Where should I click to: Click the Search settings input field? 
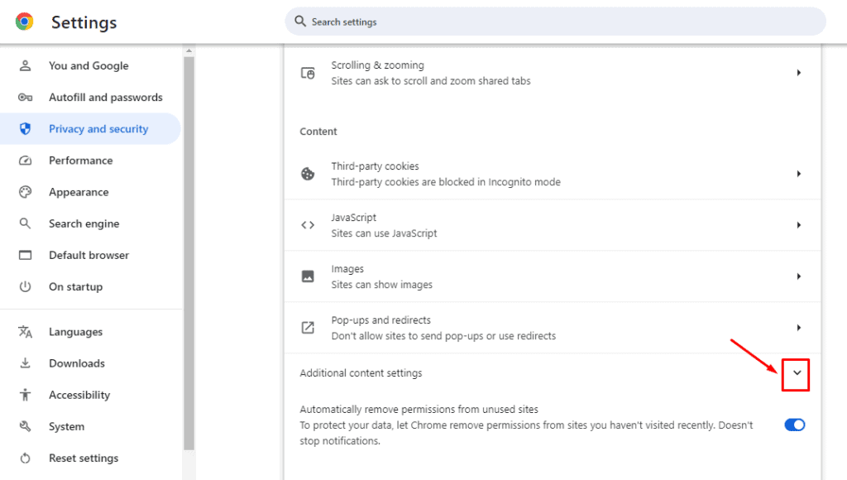click(555, 22)
